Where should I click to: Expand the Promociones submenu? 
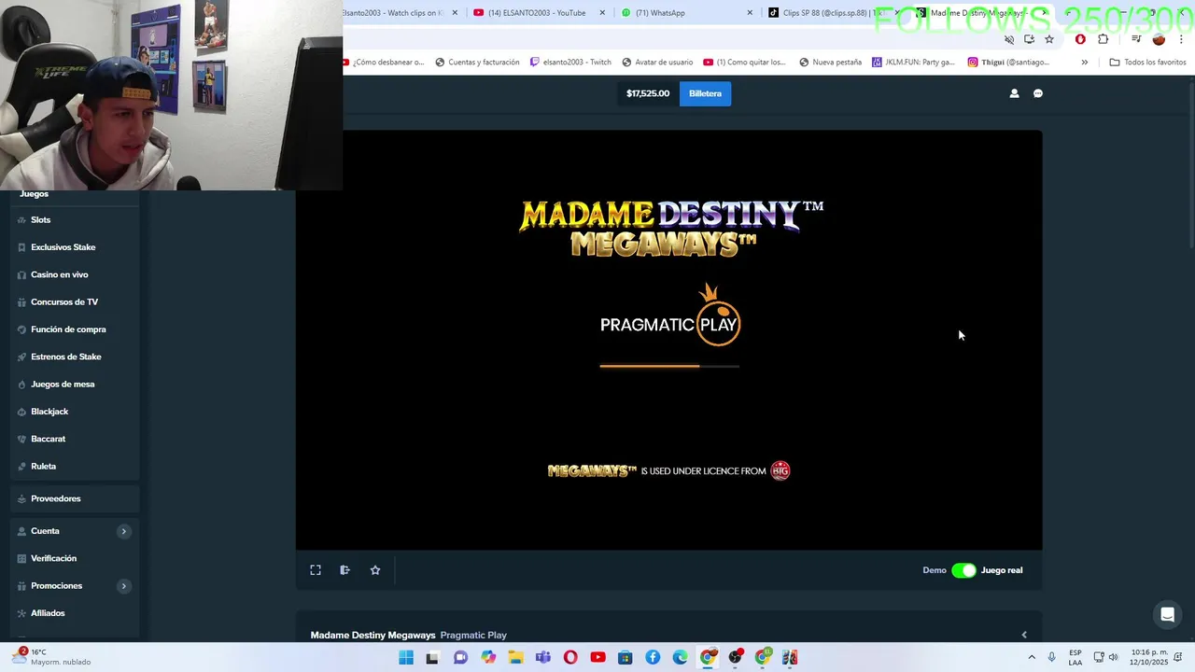pos(123,586)
